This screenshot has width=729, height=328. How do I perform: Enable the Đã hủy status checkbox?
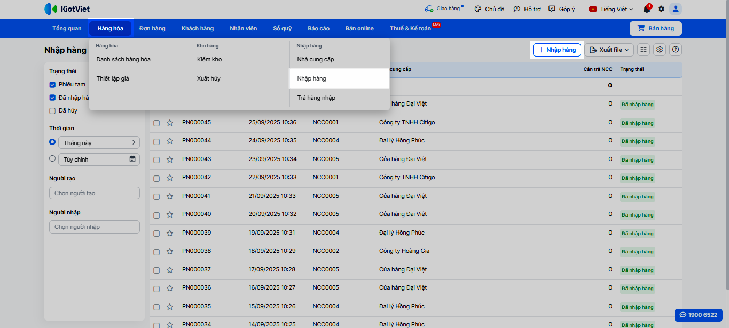(52, 111)
